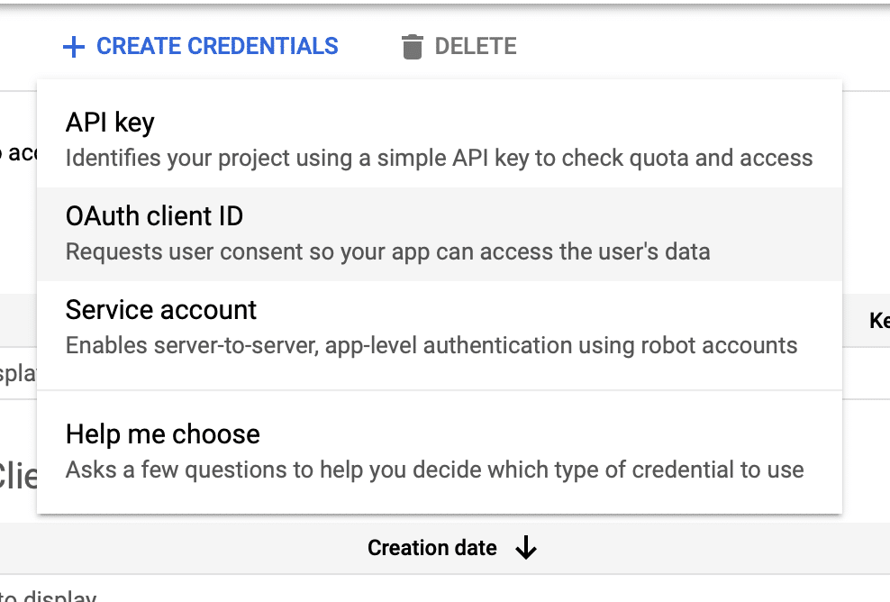
Task: Click the 'Enables server-to-server' description line
Action: click(x=431, y=345)
